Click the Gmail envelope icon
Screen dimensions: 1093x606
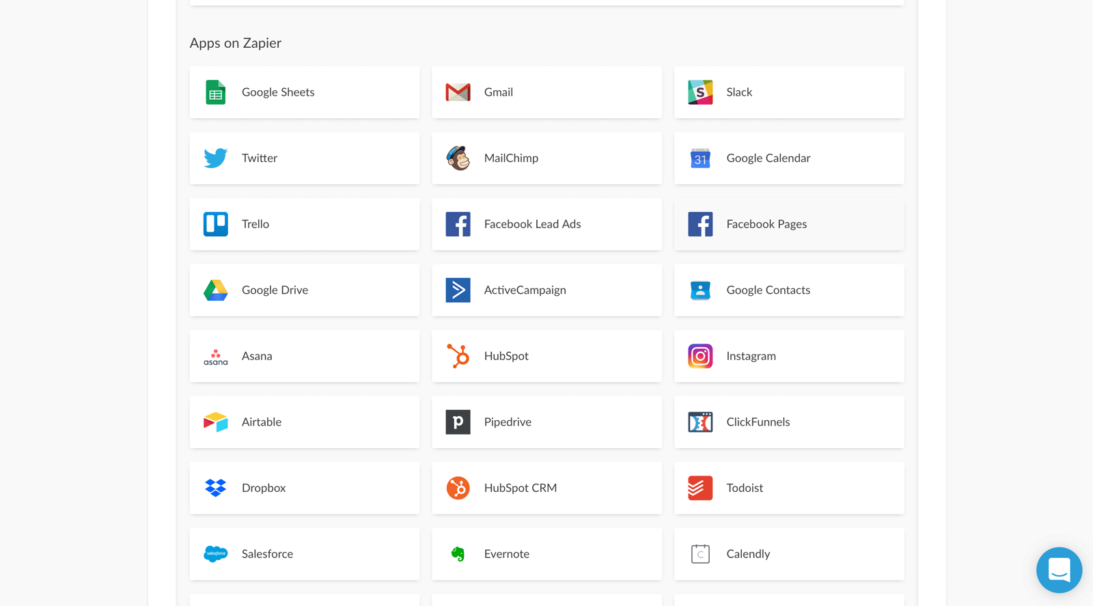[x=458, y=92]
